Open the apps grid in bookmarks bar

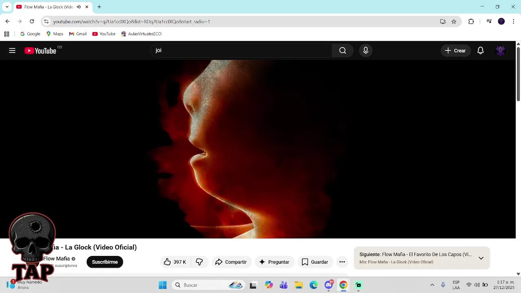7,34
